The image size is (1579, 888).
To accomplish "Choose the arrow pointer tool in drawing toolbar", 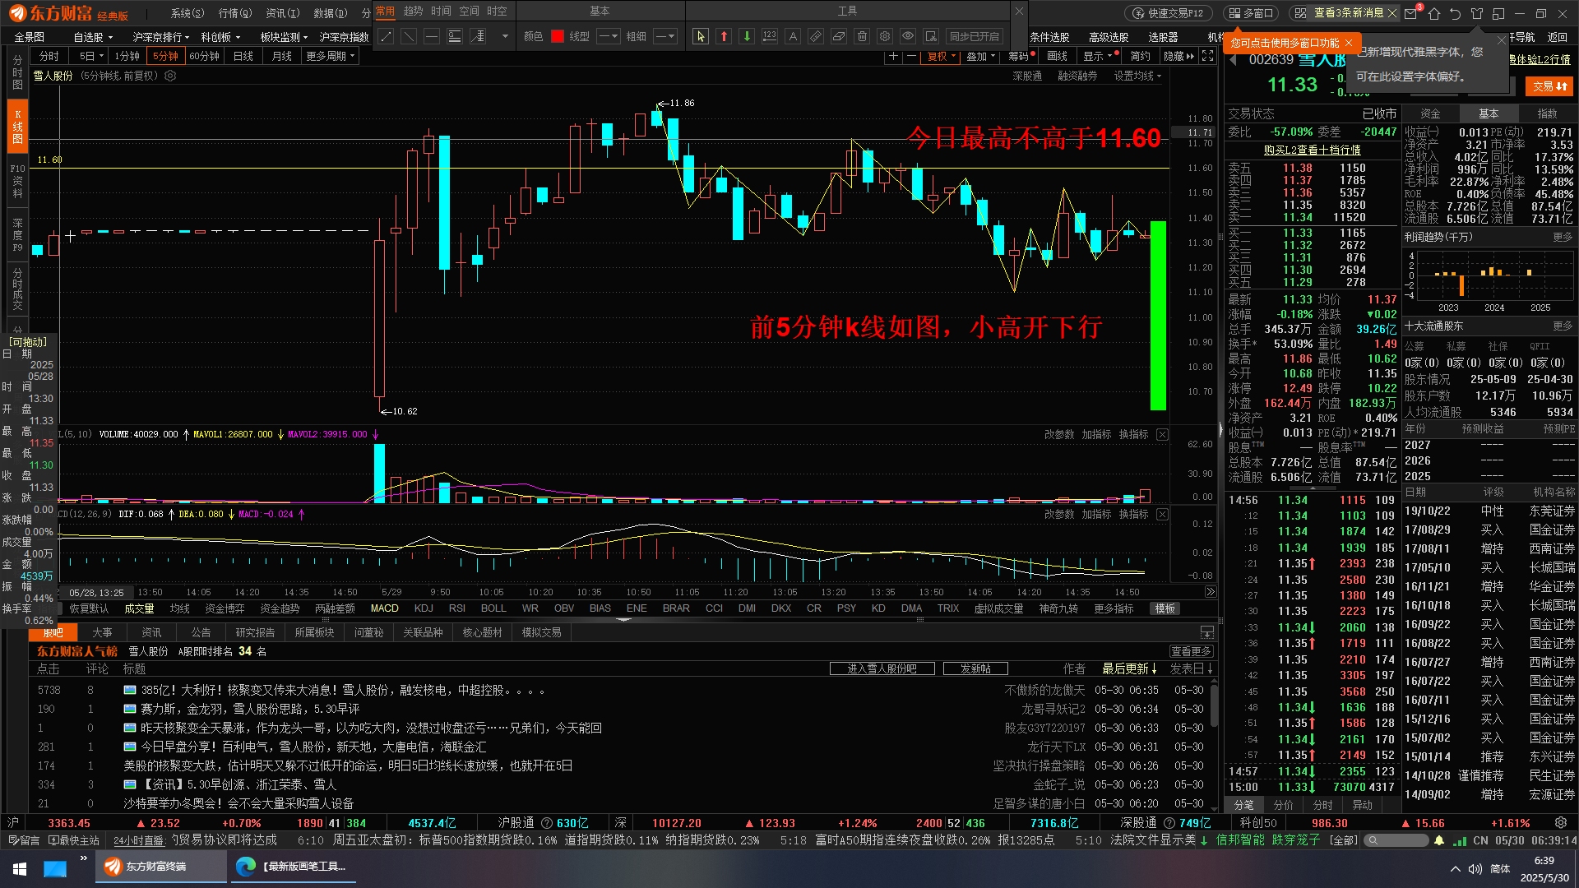I will tap(701, 37).
